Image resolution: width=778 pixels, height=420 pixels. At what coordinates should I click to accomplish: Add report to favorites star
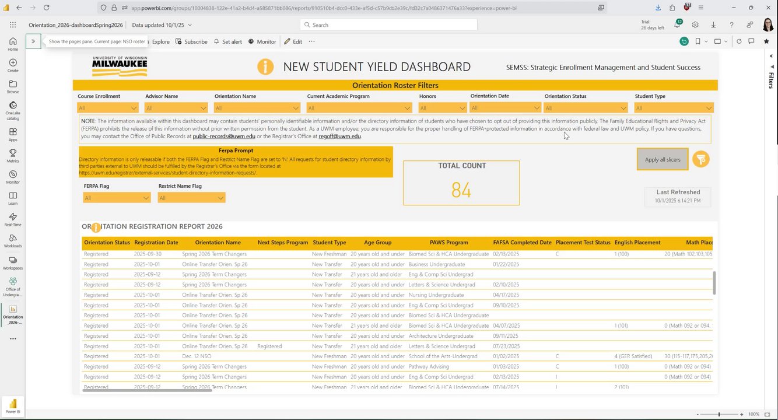point(766,41)
